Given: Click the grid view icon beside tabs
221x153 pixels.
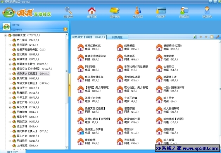Looking at the screenshot, I should 212,37.
